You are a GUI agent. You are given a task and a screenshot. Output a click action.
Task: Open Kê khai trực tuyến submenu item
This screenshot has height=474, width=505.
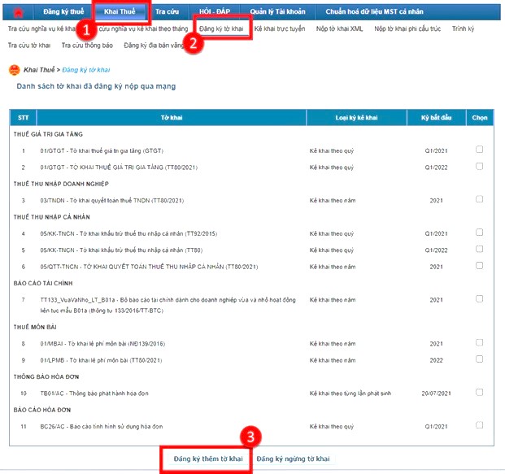[x=280, y=28]
